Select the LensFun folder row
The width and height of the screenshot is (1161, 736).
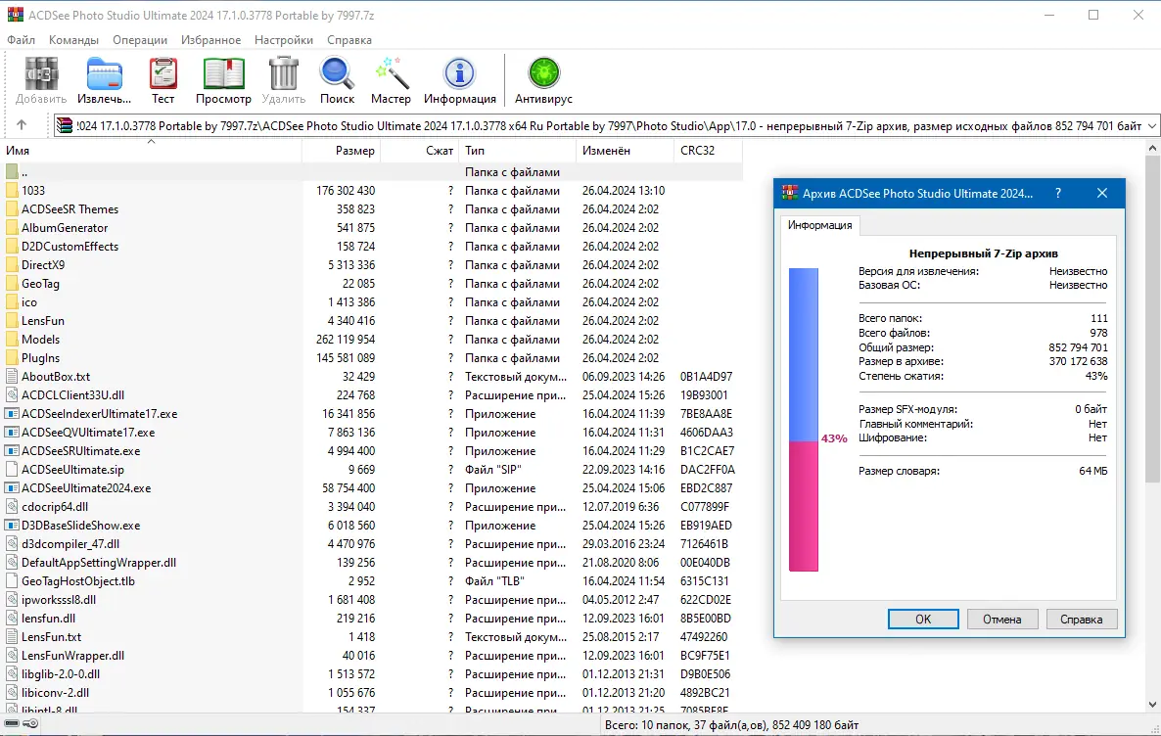(372, 321)
